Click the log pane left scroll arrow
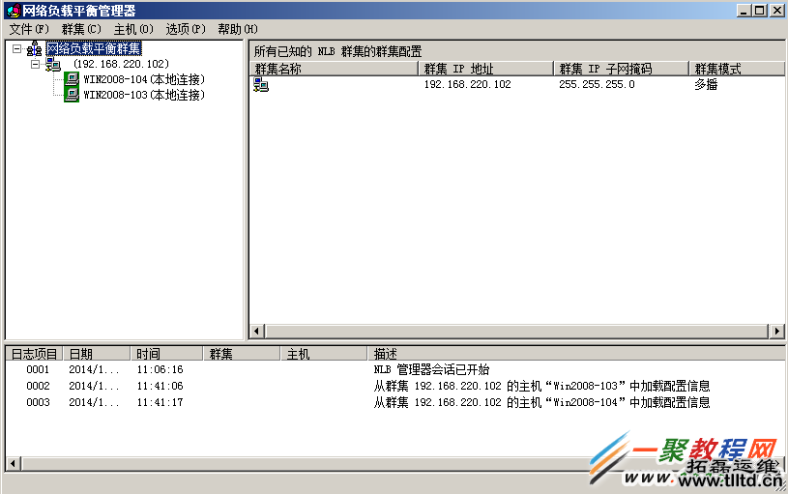This screenshot has width=788, height=494. [14, 463]
